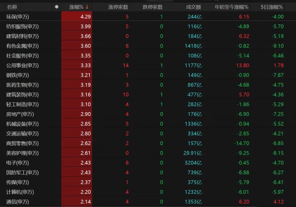Click turnover 1418亿 for 有色金属

(193, 46)
